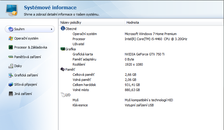Click the 1920 x 1080 resolution value

click(x=134, y=64)
